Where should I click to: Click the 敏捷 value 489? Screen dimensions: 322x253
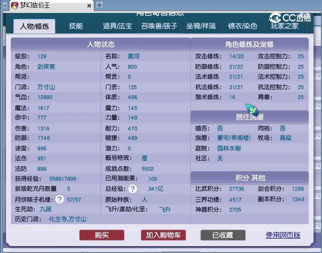133,138
